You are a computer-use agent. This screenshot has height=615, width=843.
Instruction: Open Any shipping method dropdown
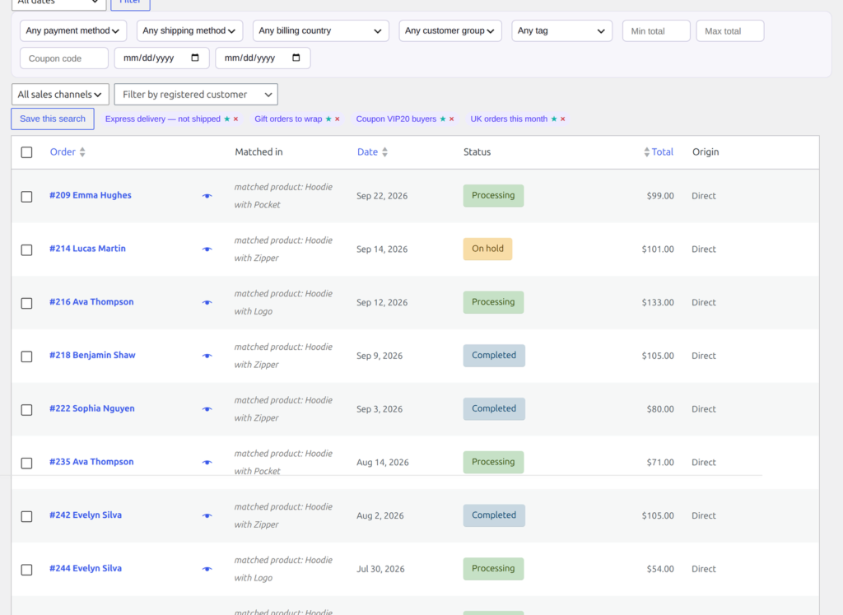[x=190, y=30]
